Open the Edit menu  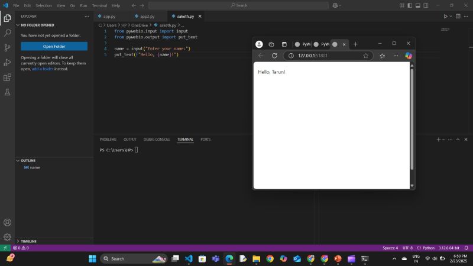27,5
